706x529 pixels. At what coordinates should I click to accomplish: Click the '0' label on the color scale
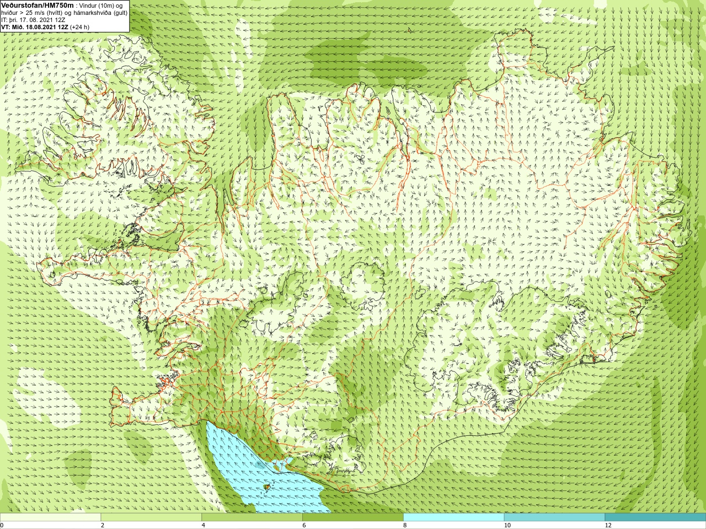pyautogui.click(x=2, y=525)
